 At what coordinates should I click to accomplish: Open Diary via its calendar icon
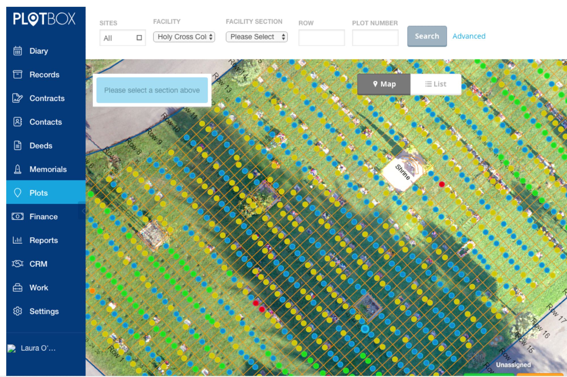(x=18, y=51)
